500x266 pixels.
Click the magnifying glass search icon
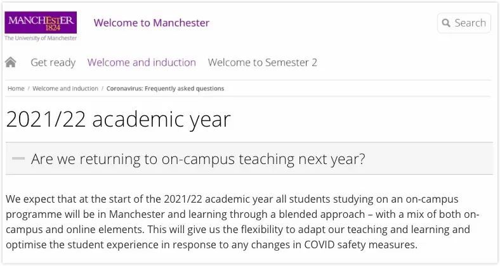[x=446, y=23]
